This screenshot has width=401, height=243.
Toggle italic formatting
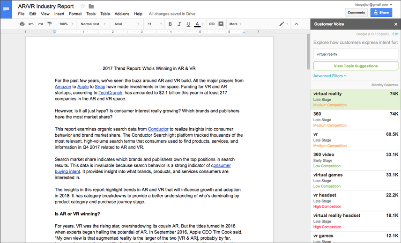point(179,24)
